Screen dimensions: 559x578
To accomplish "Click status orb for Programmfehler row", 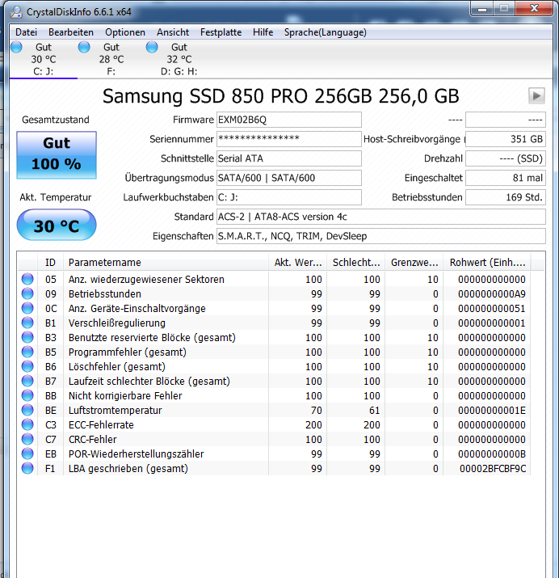I will tap(27, 352).
